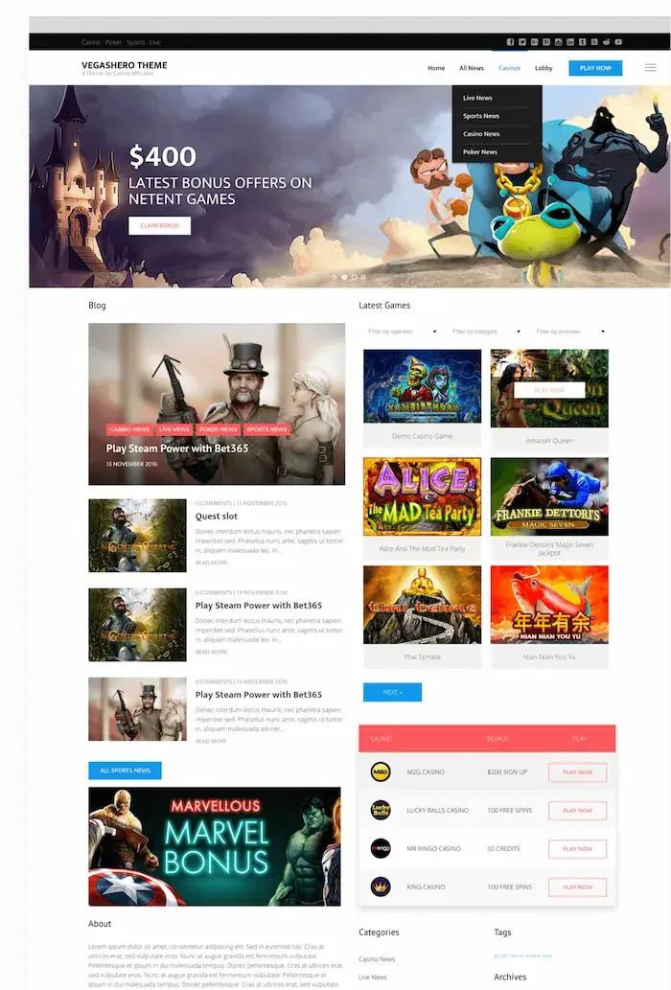Open the Google Plus icon in top bar
This screenshot has height=990, width=671.
pyautogui.click(x=534, y=42)
